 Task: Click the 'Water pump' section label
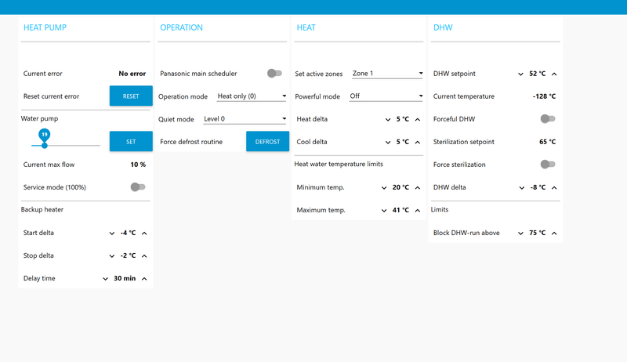coord(39,118)
